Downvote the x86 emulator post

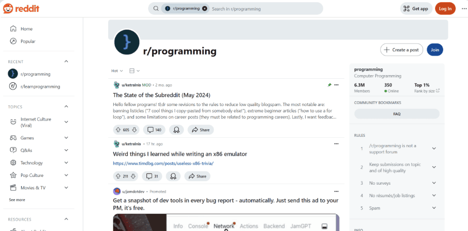click(133, 176)
